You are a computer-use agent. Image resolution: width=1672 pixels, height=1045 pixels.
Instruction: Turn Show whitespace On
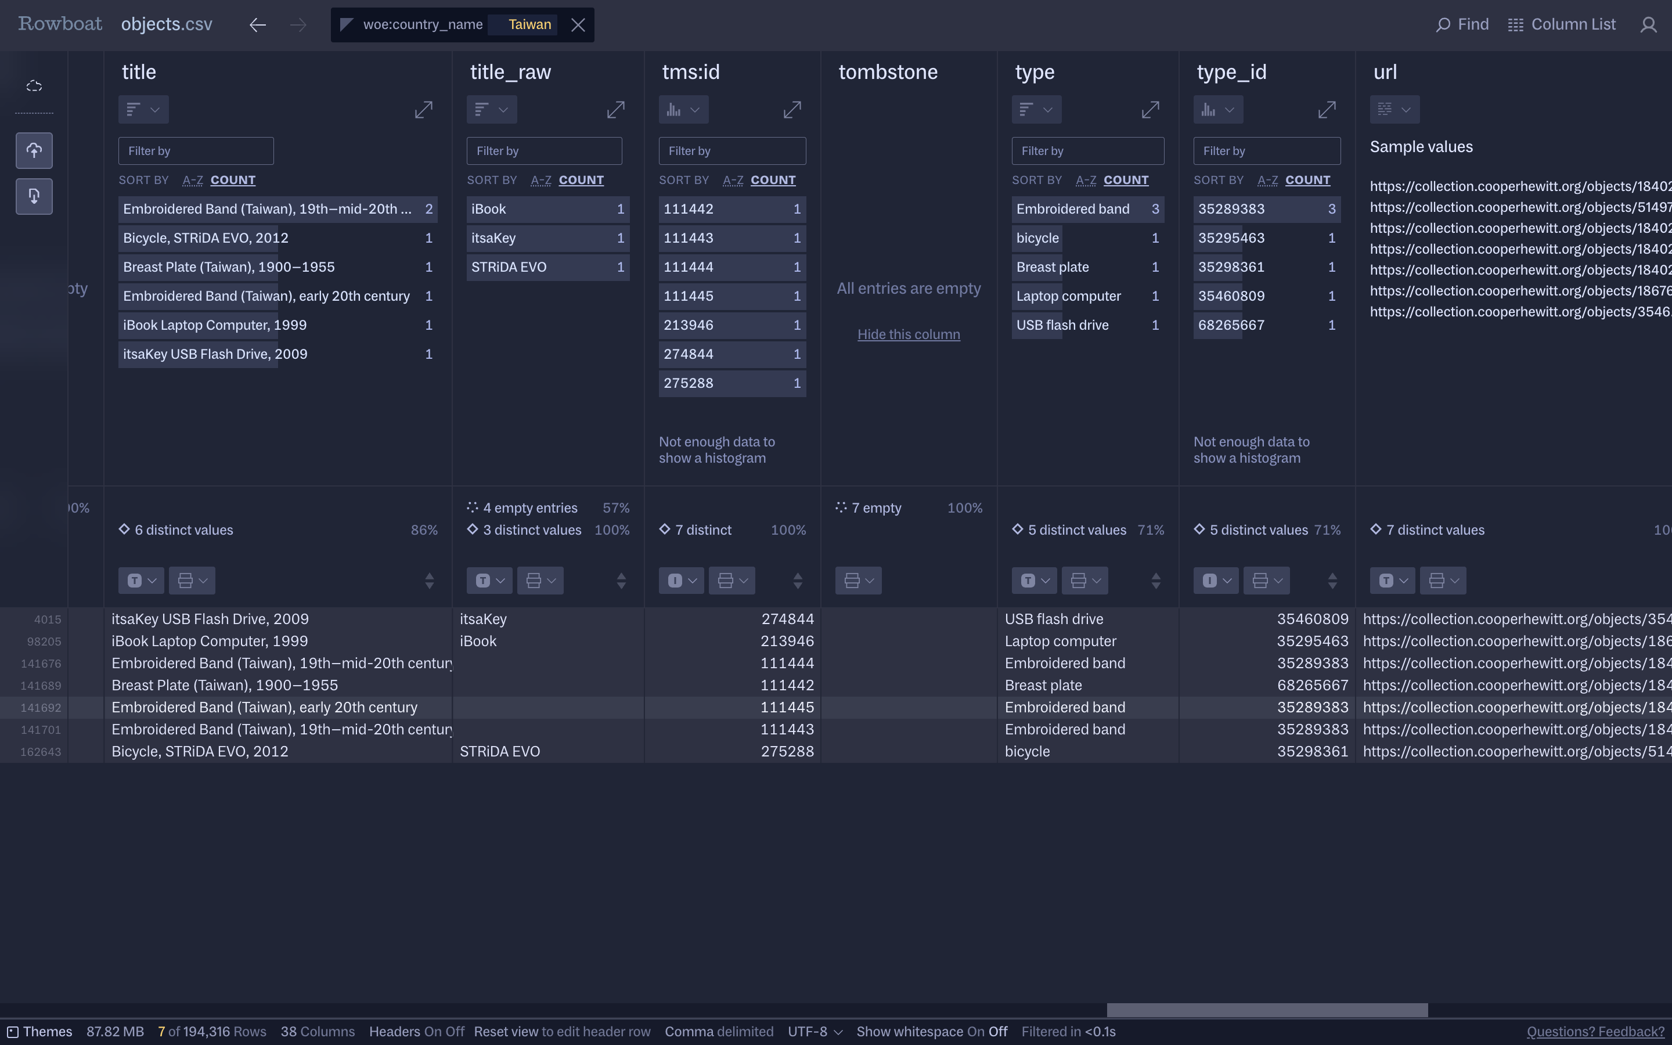click(975, 1031)
